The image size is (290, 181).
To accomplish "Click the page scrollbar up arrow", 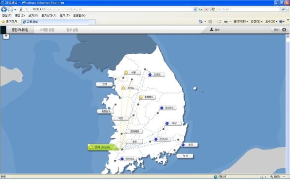I will (288, 36).
